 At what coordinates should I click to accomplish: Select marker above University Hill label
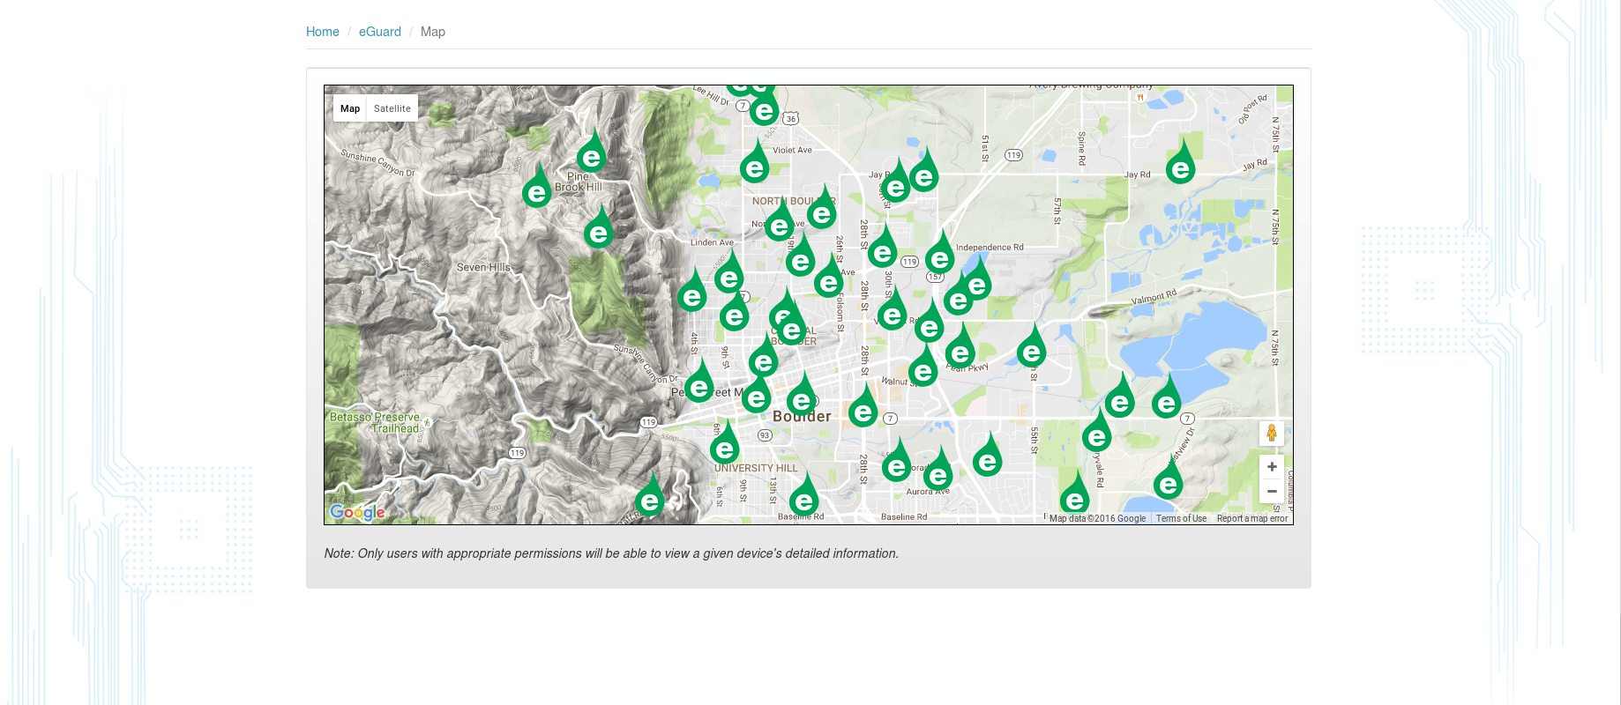[725, 442]
